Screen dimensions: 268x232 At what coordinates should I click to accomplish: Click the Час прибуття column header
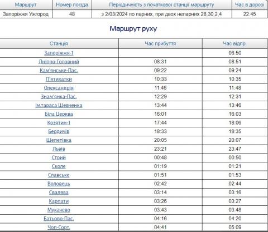point(160,43)
